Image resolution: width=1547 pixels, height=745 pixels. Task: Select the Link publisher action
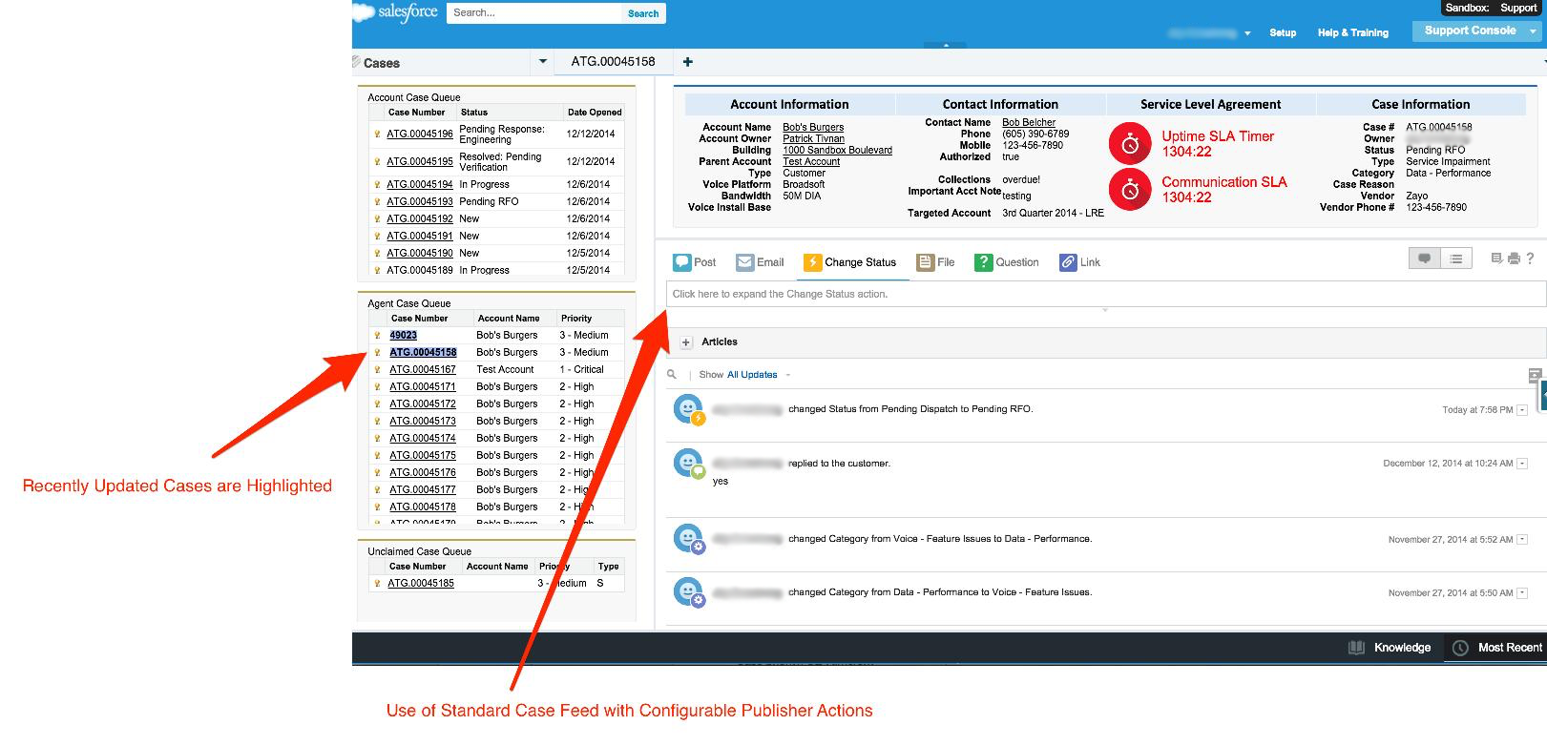[1079, 262]
